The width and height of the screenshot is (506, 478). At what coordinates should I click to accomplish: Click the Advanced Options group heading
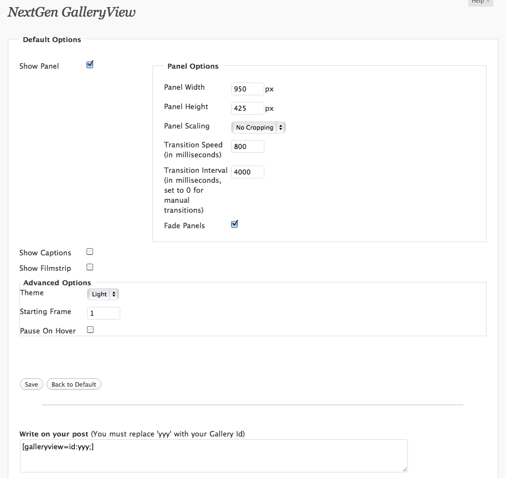click(x=57, y=283)
